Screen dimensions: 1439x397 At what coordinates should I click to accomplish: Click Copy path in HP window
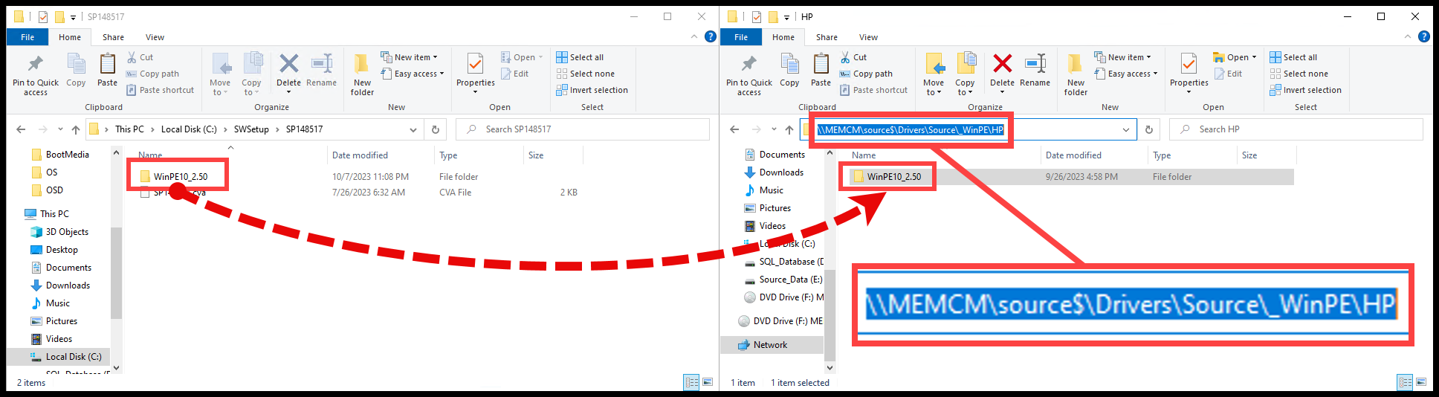[872, 74]
